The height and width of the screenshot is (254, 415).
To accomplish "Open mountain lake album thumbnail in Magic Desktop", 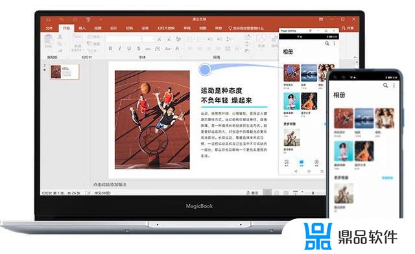I will (x=309, y=73).
